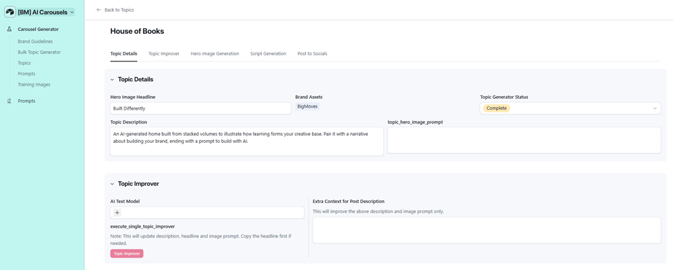Viewport: 673px width, 270px height.
Task: Collapse the Topic Details section chevron
Action: 113,79
